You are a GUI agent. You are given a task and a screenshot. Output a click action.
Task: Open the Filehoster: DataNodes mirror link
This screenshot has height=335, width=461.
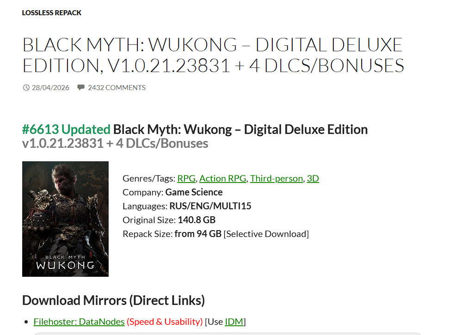point(79,322)
